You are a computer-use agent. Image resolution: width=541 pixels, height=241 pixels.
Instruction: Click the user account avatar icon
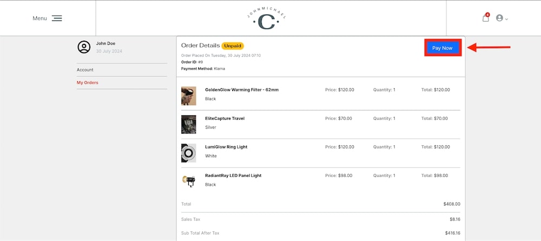[x=499, y=18]
